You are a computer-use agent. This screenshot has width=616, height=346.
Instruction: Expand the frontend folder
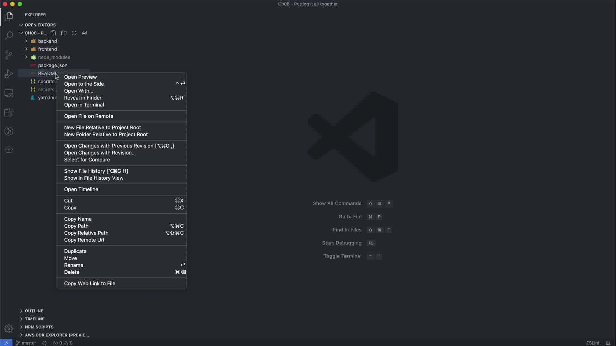[x=47, y=49]
